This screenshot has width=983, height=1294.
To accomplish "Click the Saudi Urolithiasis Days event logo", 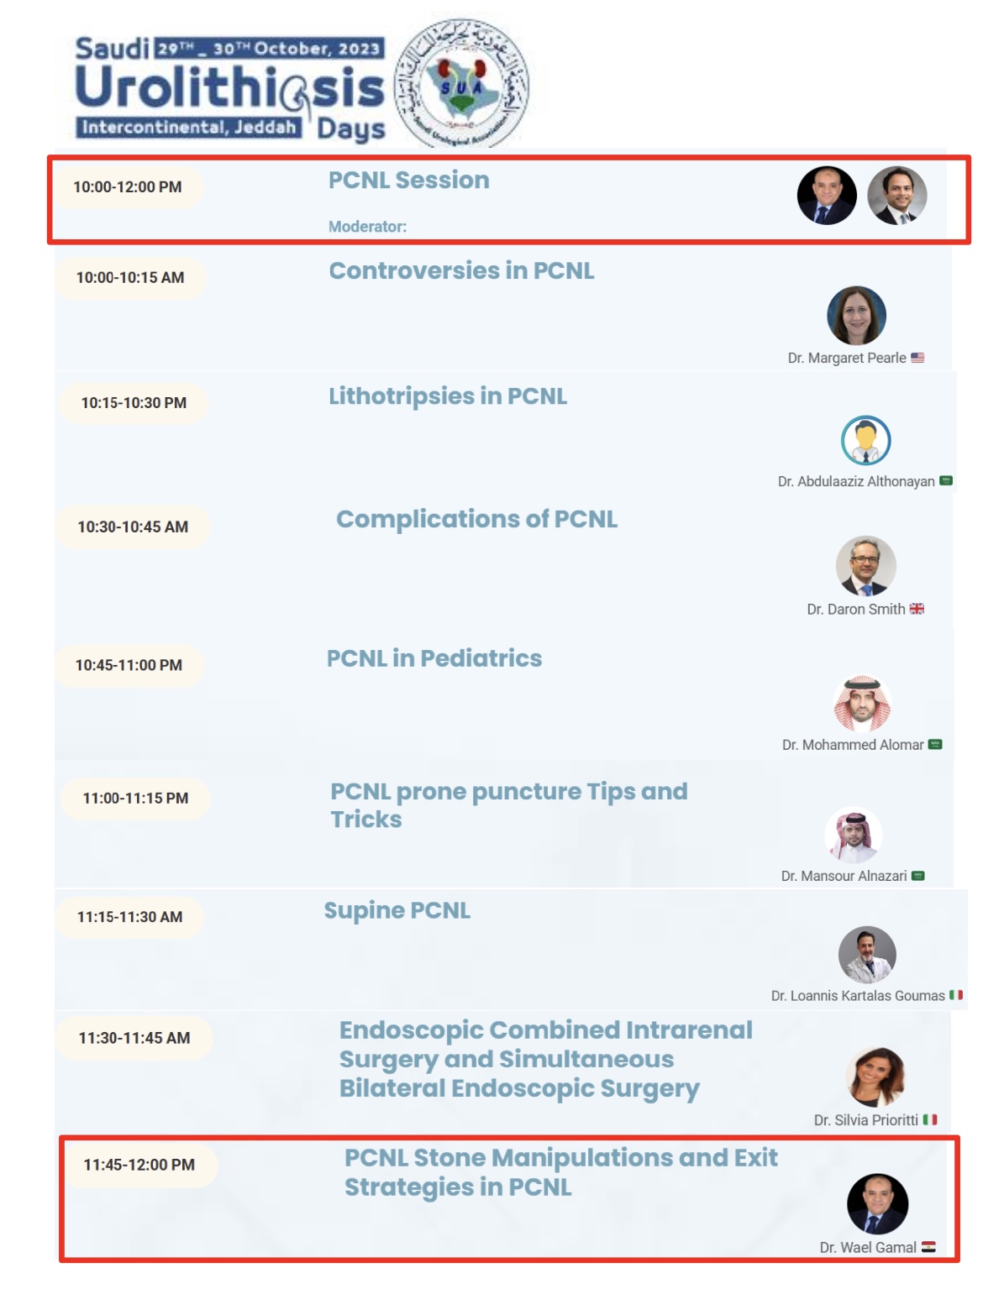I will (x=229, y=88).
